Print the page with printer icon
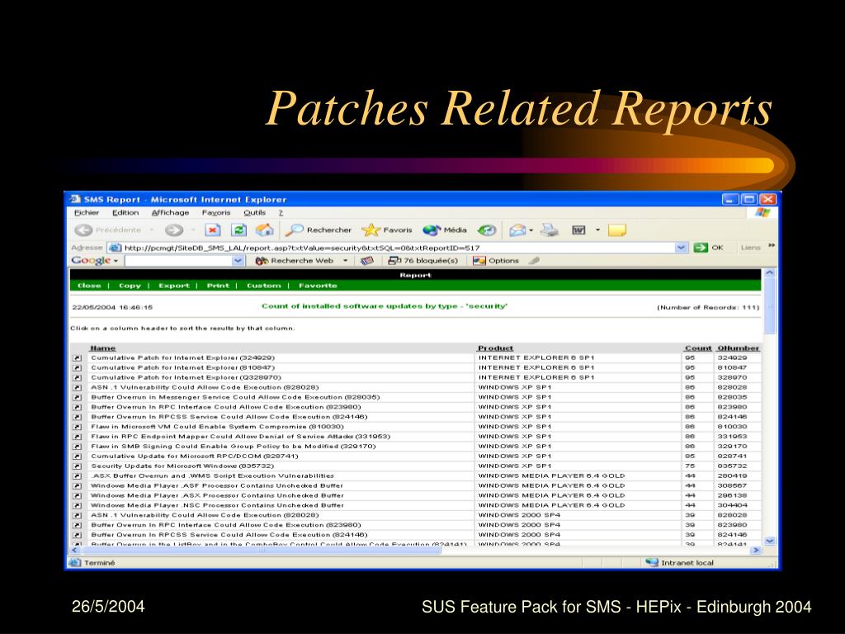845x634 pixels. tap(550, 230)
